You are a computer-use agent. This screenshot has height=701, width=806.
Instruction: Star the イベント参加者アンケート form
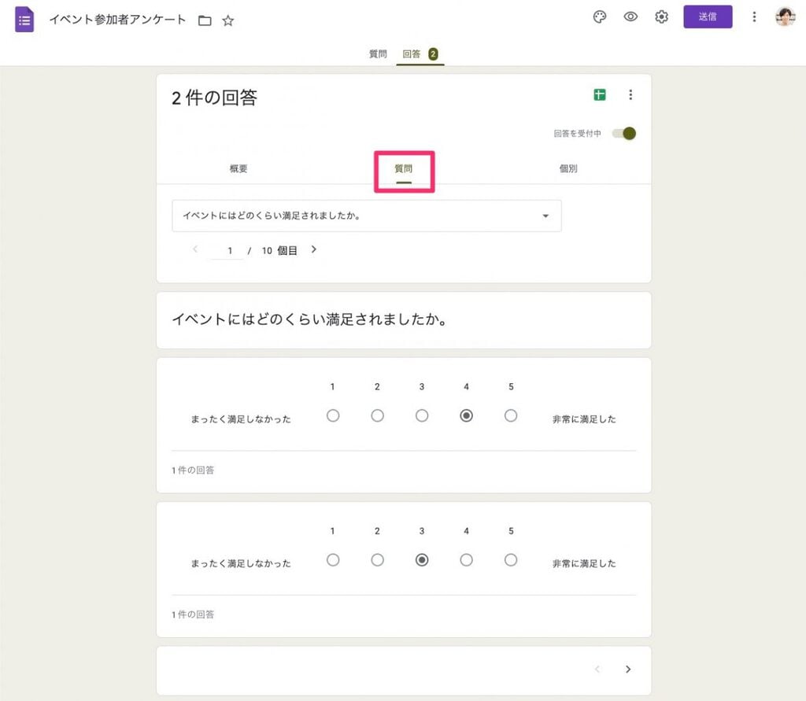pyautogui.click(x=227, y=20)
